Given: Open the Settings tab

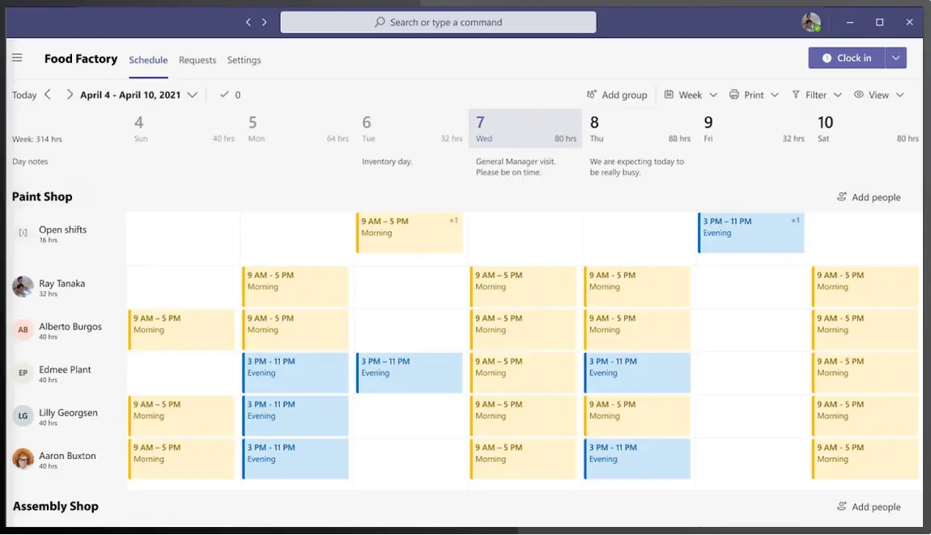Looking at the screenshot, I should pos(244,60).
